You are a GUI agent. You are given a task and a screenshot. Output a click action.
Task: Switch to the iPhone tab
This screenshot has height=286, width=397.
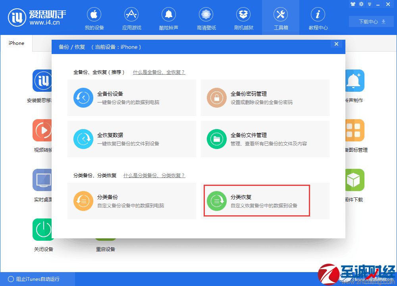pos(16,43)
